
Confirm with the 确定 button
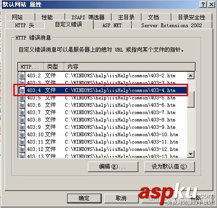tap(84, 198)
